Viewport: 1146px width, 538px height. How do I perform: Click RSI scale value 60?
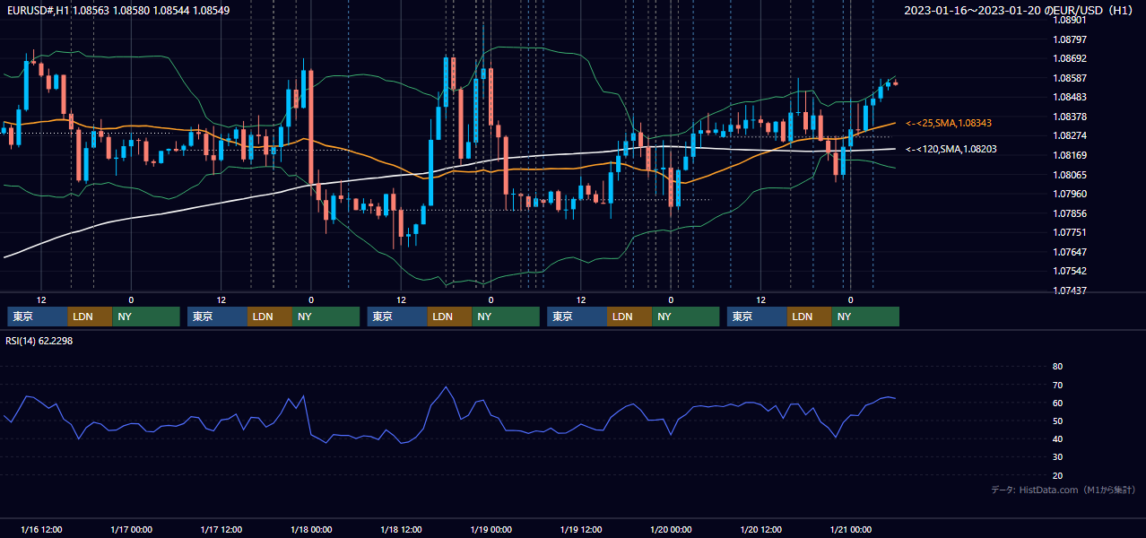1057,403
